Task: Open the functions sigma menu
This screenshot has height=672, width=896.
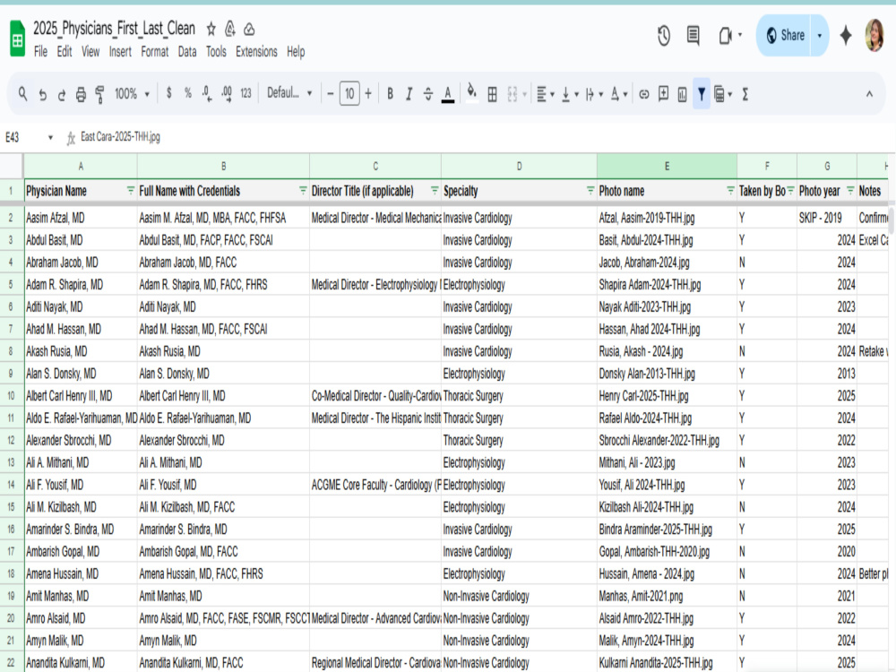Action: [745, 94]
